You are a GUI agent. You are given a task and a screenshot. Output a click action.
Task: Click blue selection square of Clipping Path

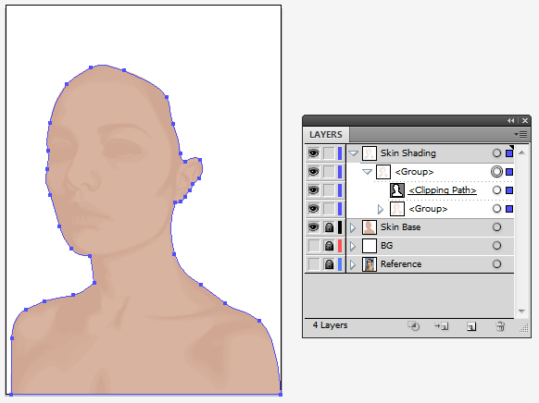point(509,190)
